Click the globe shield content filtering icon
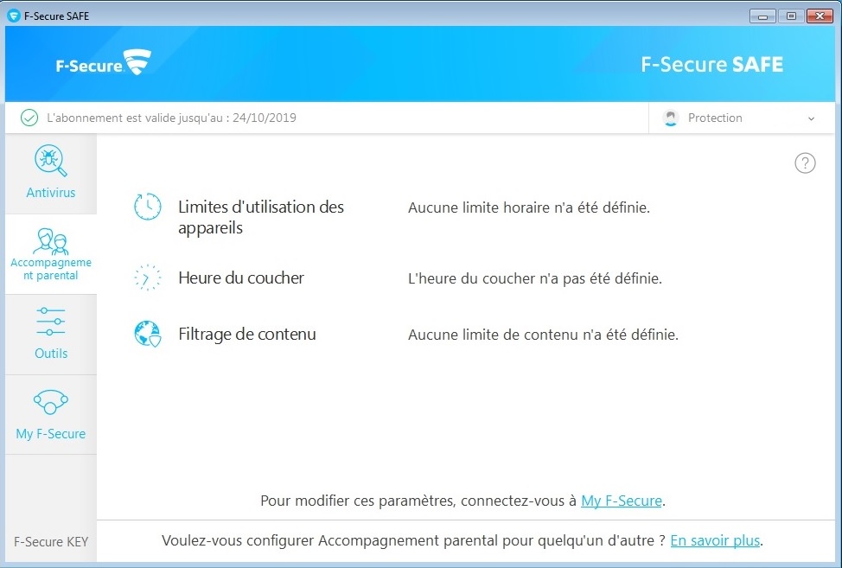Screen dimensions: 842x568 147,334
